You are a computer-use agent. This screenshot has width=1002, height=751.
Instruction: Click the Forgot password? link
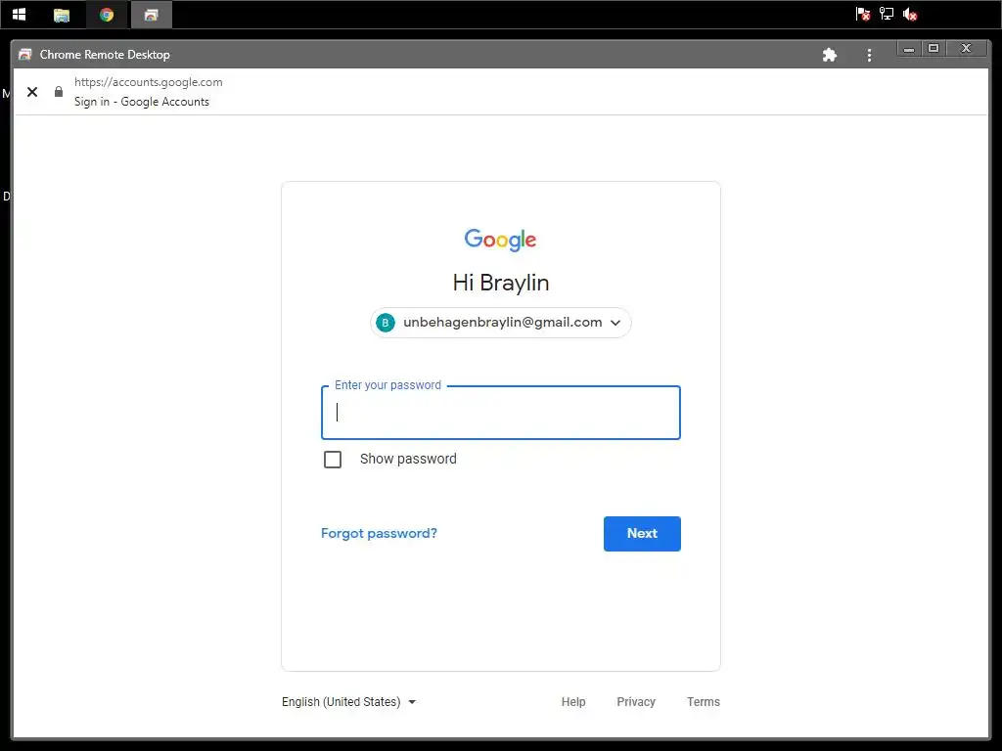coord(379,533)
